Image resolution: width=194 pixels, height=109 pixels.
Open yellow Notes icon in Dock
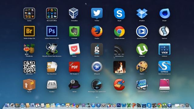[48, 105]
